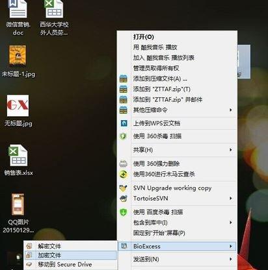Choose 管理员取得所有权

tap(156, 68)
